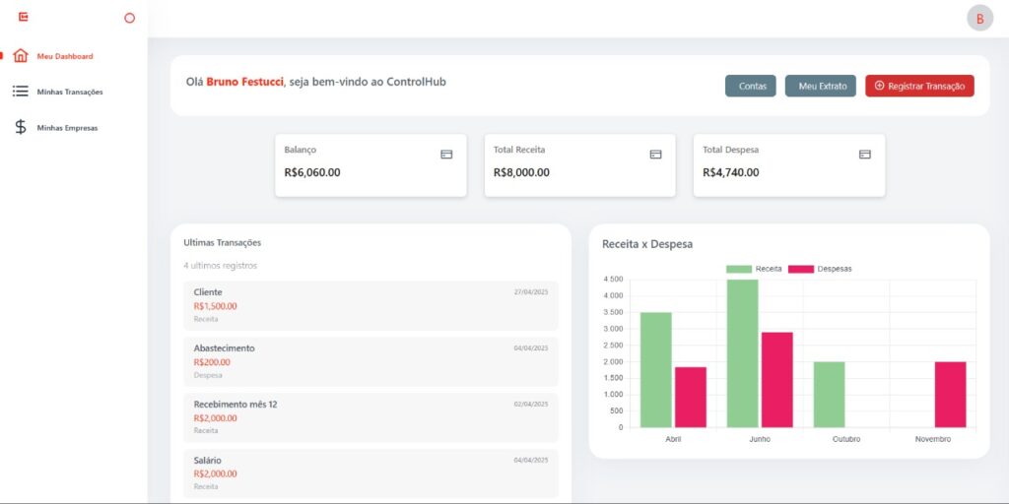Click the red Novembro Despesas bar
The width and height of the screenshot is (1009, 504).
(950, 394)
